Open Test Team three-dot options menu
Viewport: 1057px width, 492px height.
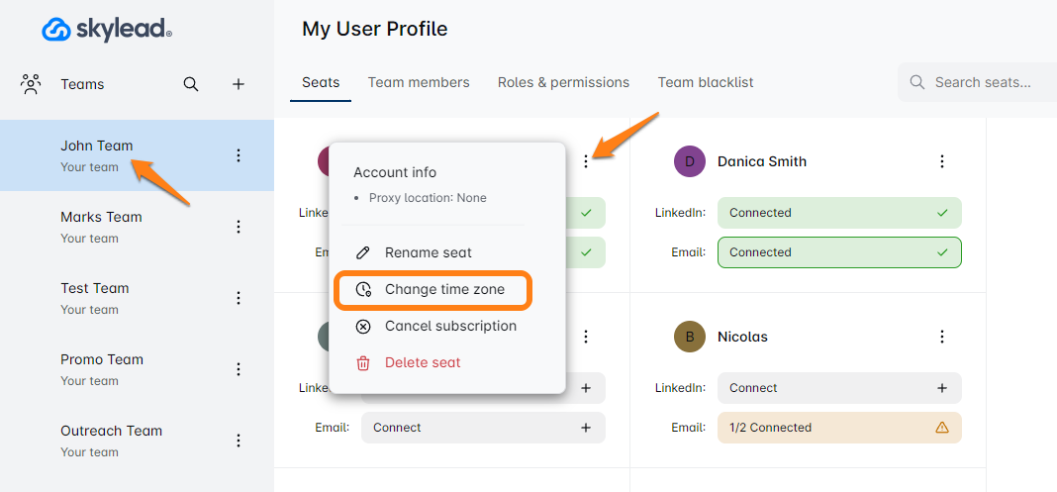[238, 298]
